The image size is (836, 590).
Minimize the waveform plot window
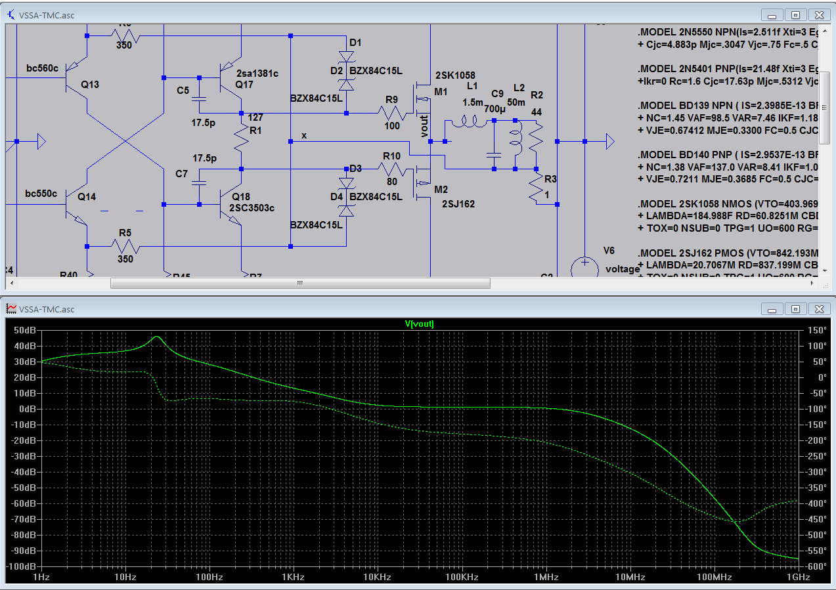point(771,308)
